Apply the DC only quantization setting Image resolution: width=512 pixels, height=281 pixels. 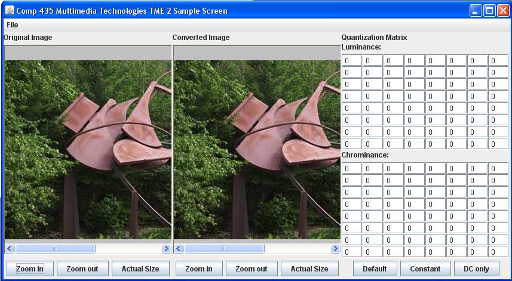coord(476,268)
